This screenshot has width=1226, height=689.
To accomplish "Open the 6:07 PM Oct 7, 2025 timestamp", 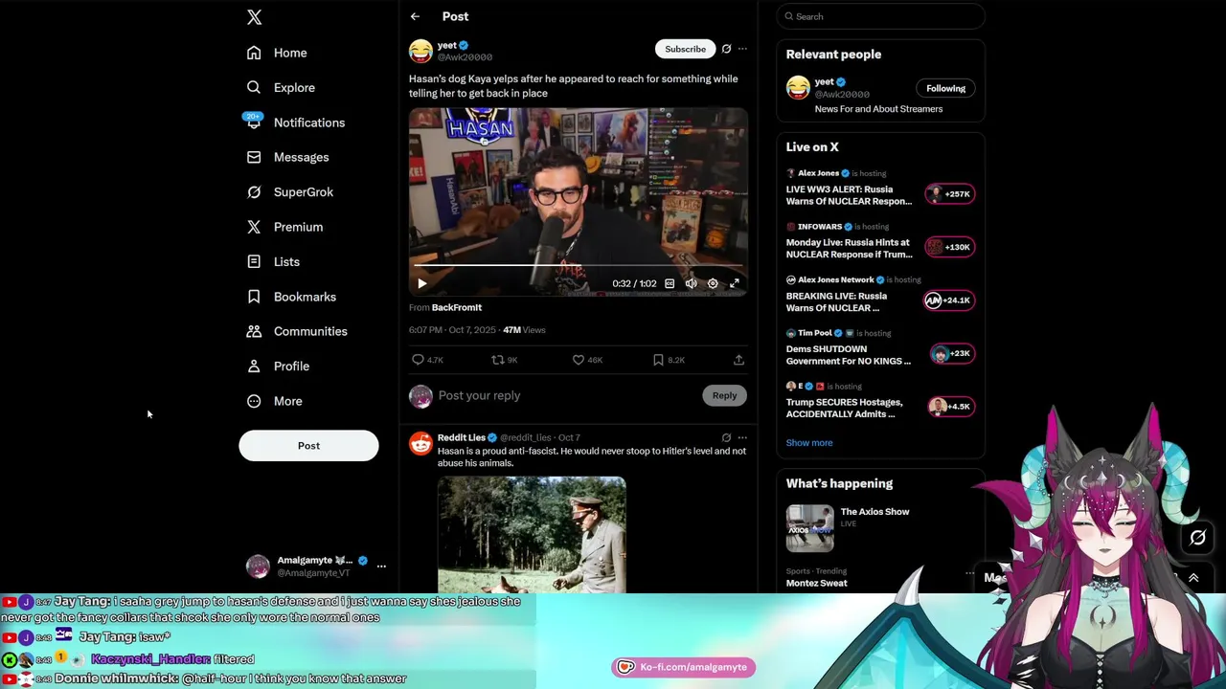I will (x=452, y=330).
